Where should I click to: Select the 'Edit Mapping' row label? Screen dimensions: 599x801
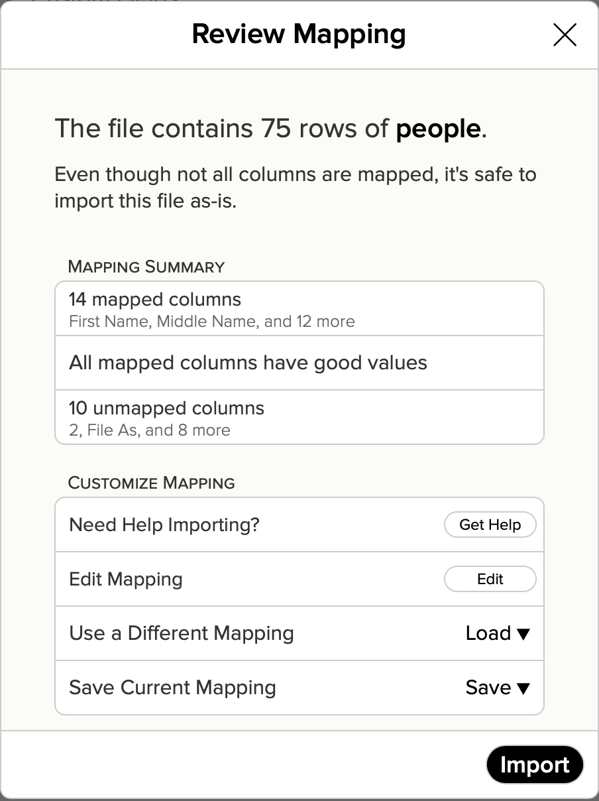point(126,579)
